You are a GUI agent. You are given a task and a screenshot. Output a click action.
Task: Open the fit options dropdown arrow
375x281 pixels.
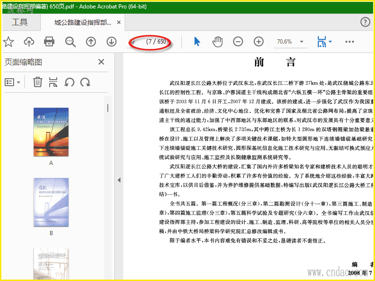(330, 42)
